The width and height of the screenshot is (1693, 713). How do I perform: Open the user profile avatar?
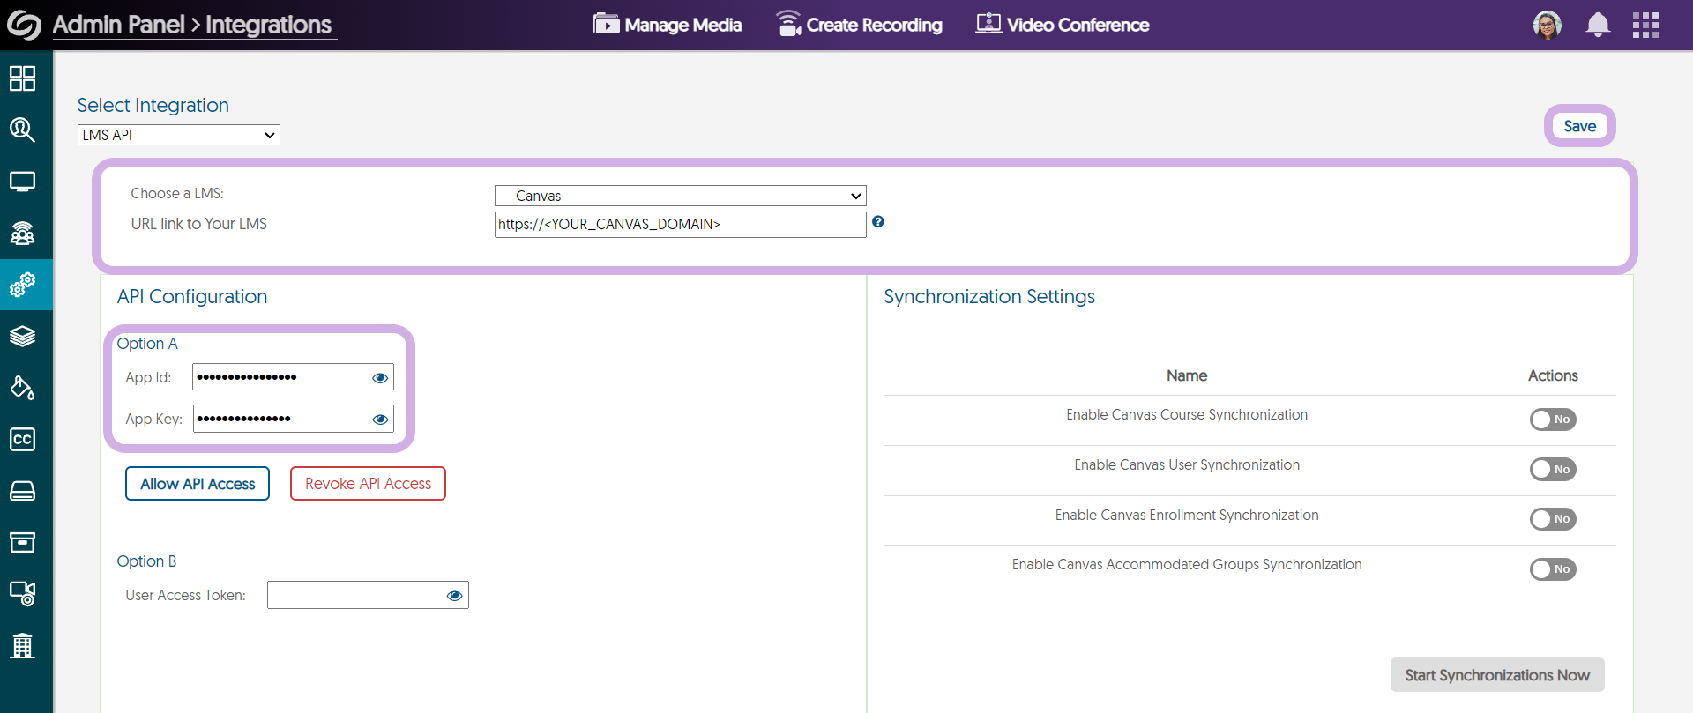click(x=1548, y=25)
